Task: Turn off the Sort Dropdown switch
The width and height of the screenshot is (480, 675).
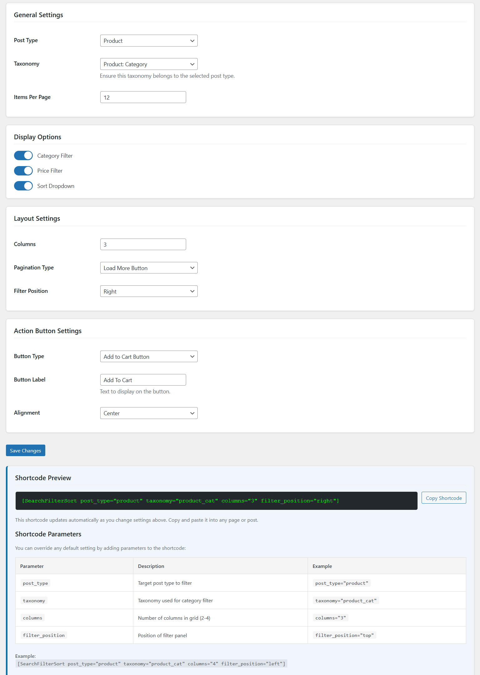Action: (23, 186)
